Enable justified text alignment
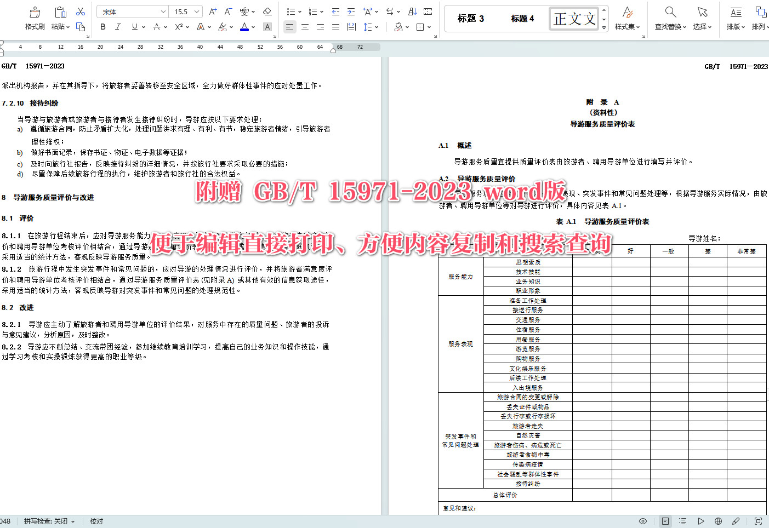This screenshot has height=528, width=769. click(335, 26)
